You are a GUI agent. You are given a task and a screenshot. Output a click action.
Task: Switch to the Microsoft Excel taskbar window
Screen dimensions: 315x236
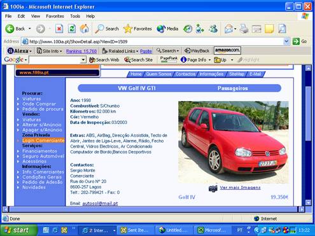213,230
